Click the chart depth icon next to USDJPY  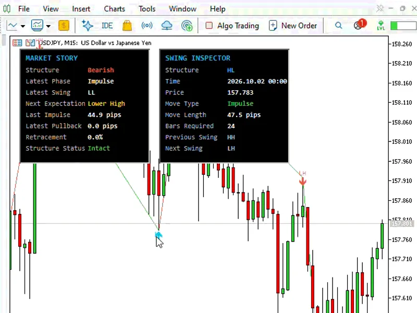(x=30, y=43)
